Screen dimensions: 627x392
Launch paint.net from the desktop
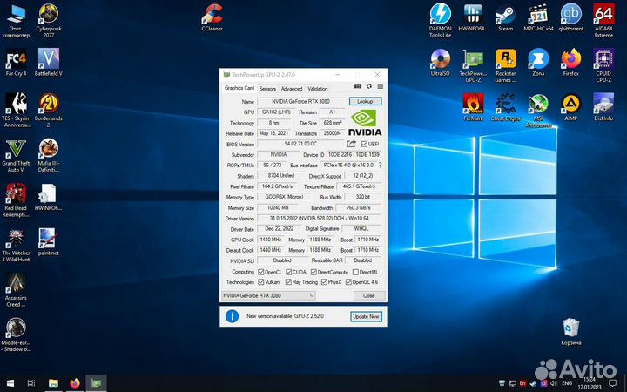[49, 242]
